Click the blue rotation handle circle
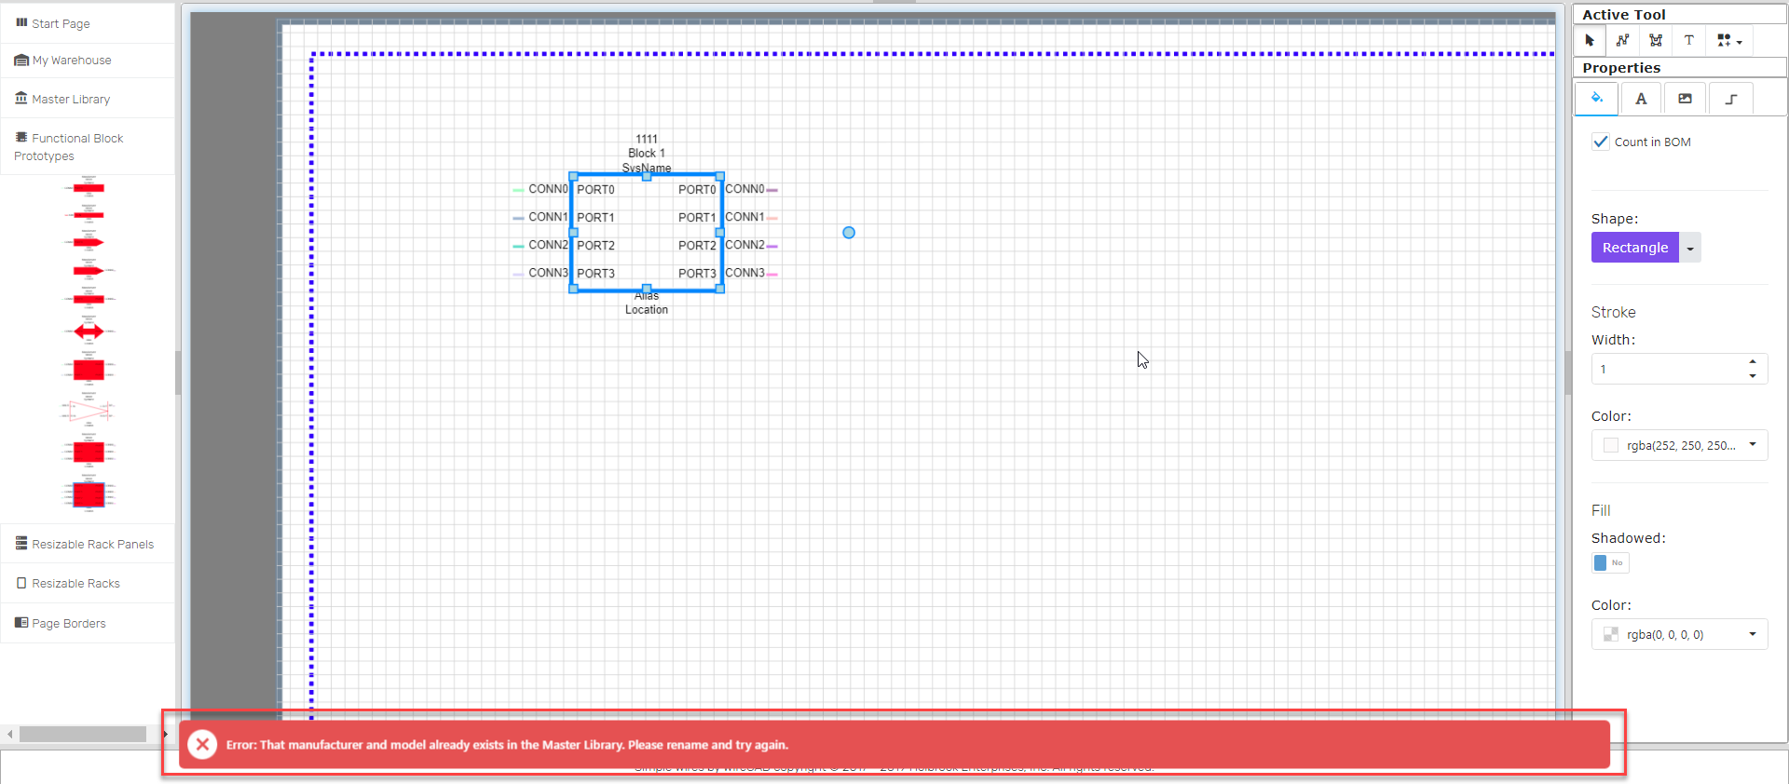This screenshot has width=1789, height=784. pos(849,233)
